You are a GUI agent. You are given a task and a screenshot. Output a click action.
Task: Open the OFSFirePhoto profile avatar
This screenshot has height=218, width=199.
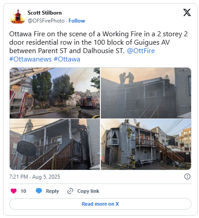[17, 16]
